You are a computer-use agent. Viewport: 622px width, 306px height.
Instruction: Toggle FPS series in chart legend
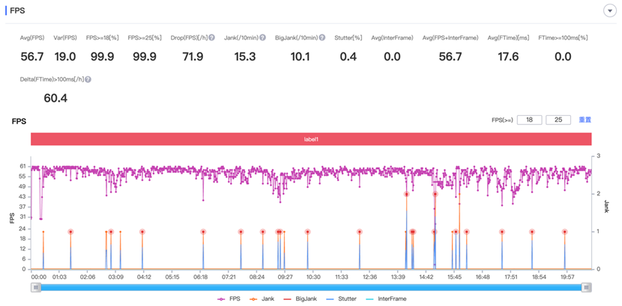point(231,299)
